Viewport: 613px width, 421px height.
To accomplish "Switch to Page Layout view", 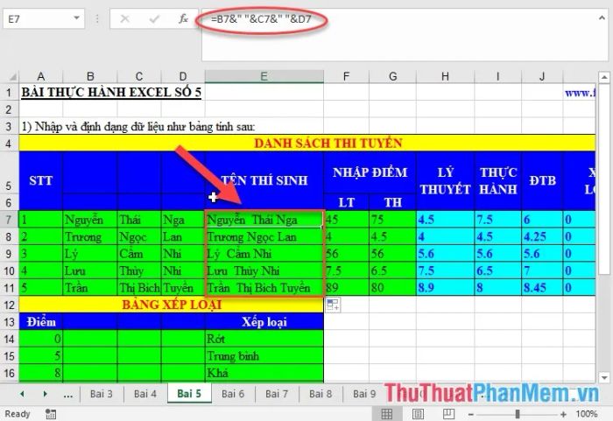I will (418, 414).
